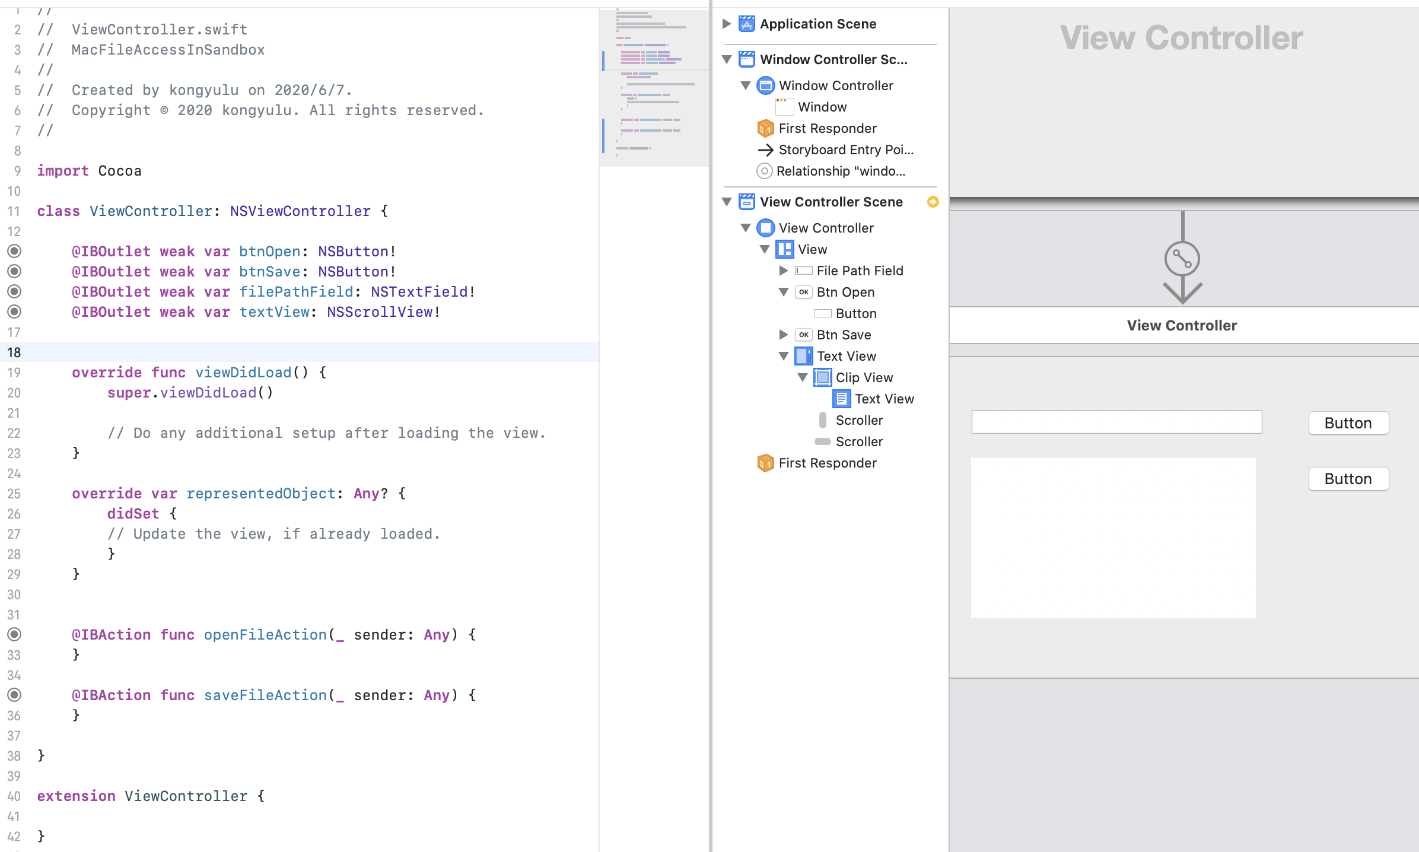Screen dimensions: 1419x852
Task: Expand the Application Scene disclosure triangle
Action: [725, 24]
